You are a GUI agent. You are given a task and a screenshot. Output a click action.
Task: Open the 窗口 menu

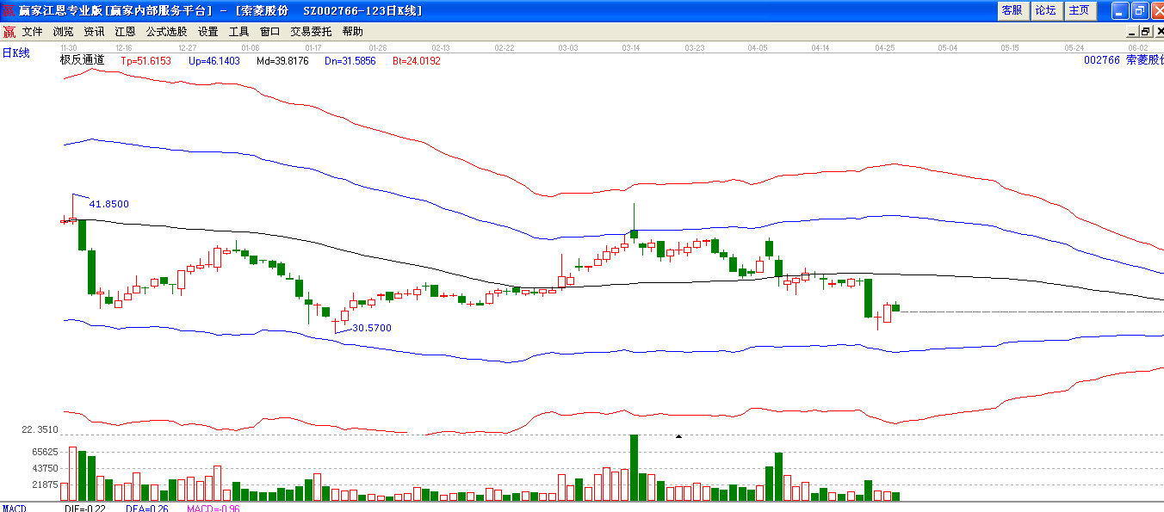269,32
